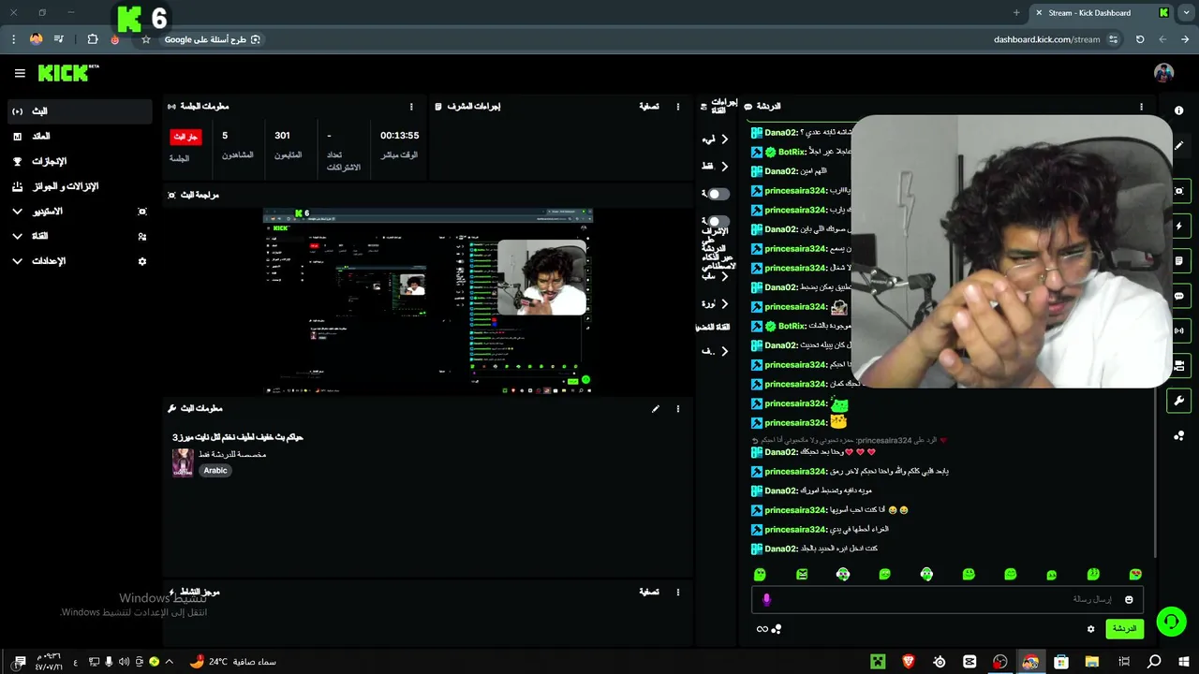This screenshot has width=1199, height=674.
Task: Expand the الاستديو studio section chevron
Action: [18, 212]
